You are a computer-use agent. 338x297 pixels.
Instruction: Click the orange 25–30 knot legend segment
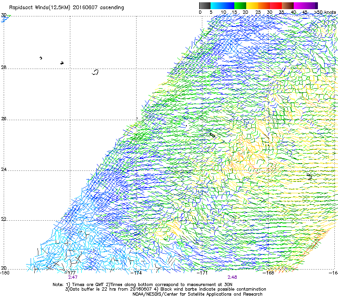tap(264, 5)
